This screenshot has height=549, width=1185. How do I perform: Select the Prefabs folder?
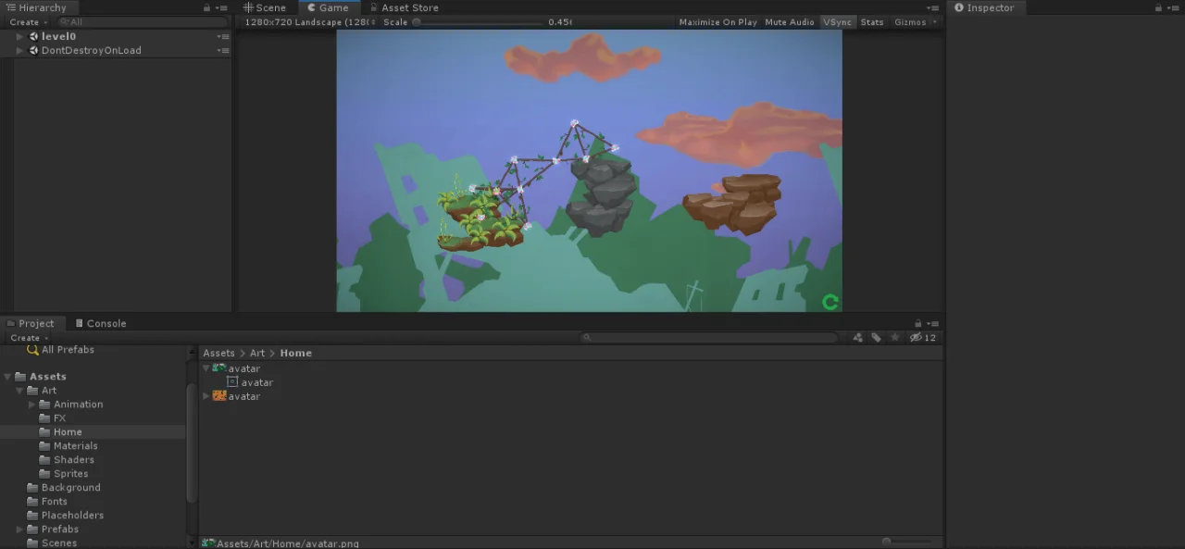[53, 530]
